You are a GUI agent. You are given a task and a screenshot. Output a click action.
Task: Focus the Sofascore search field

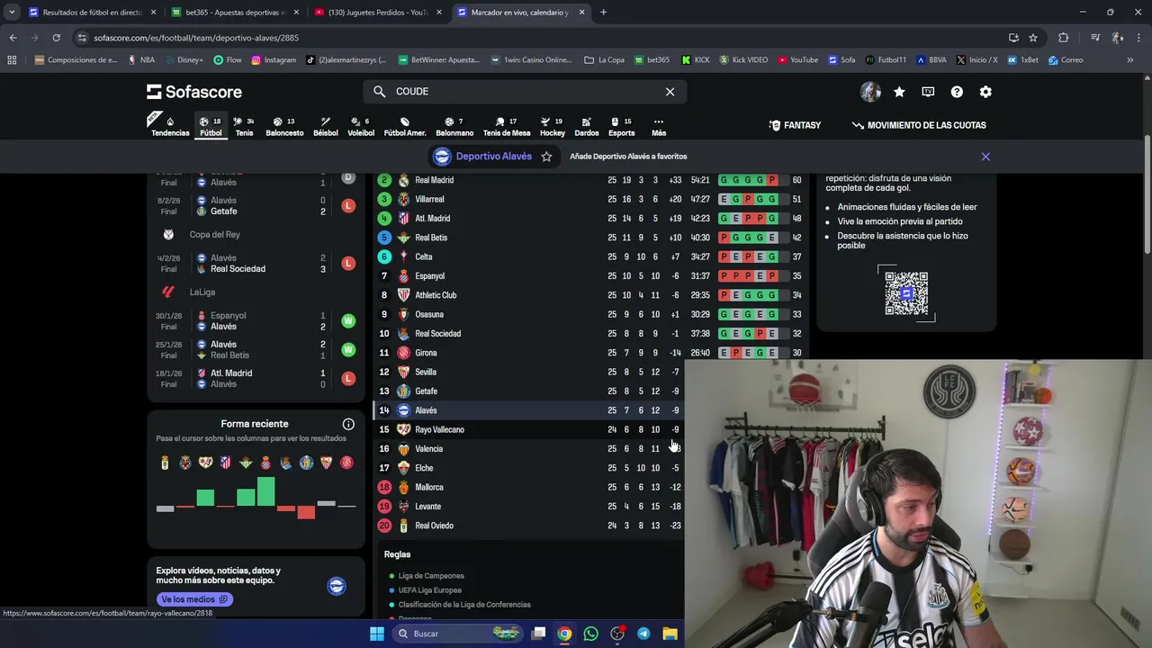[x=526, y=92]
